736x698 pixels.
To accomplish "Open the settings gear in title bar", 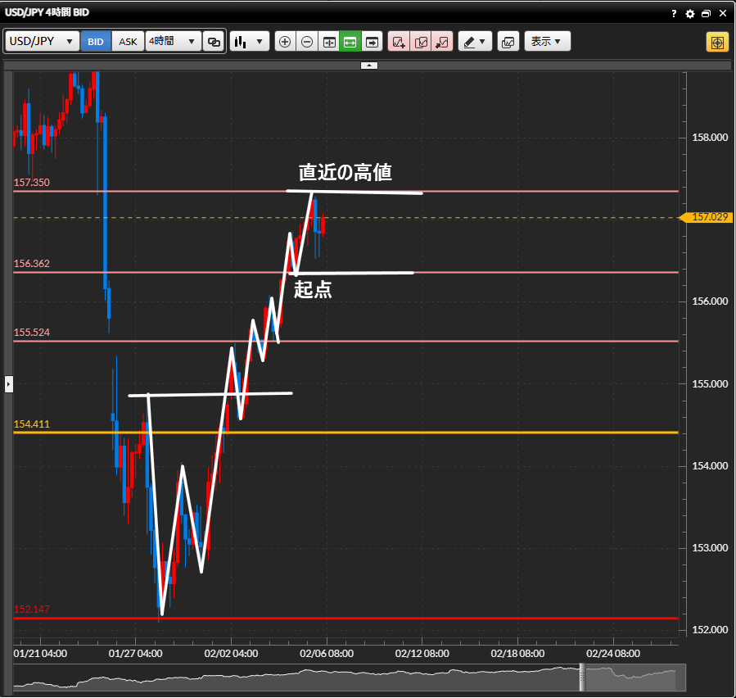I will click(x=690, y=14).
